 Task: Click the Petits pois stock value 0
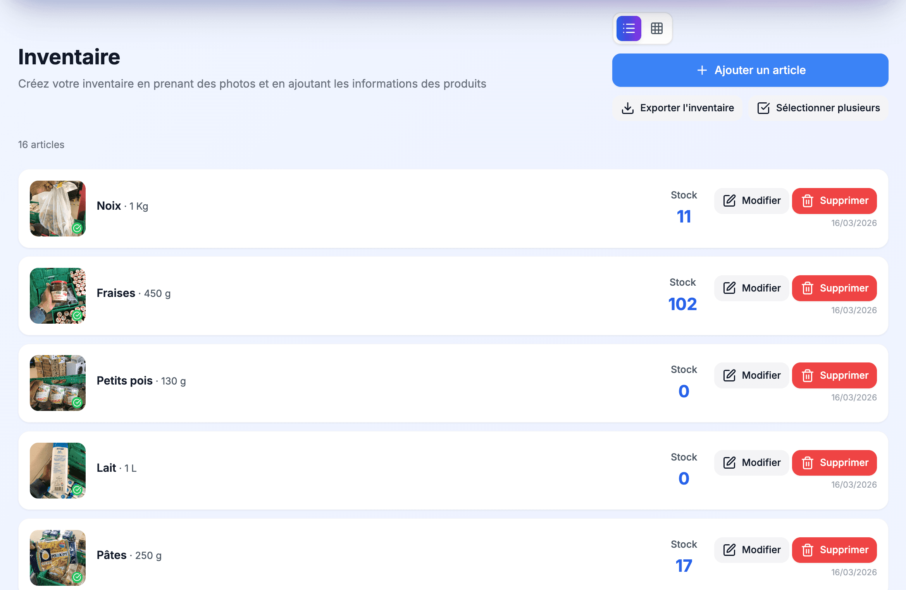684,392
